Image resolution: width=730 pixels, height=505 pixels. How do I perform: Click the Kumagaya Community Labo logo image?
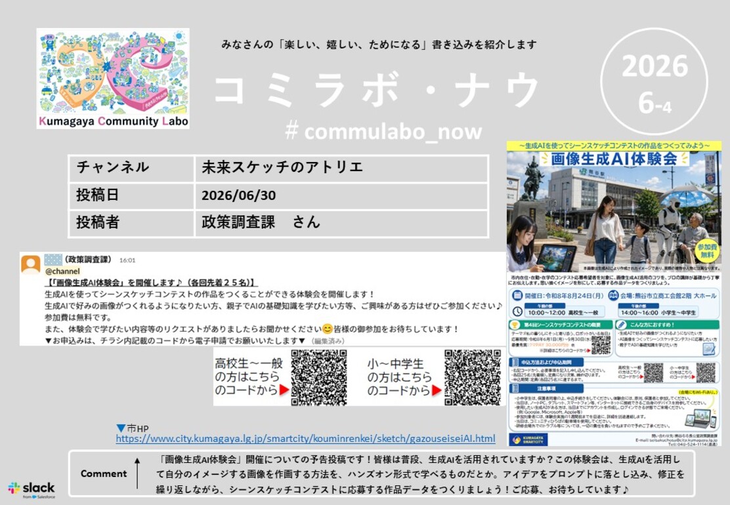pyautogui.click(x=113, y=78)
